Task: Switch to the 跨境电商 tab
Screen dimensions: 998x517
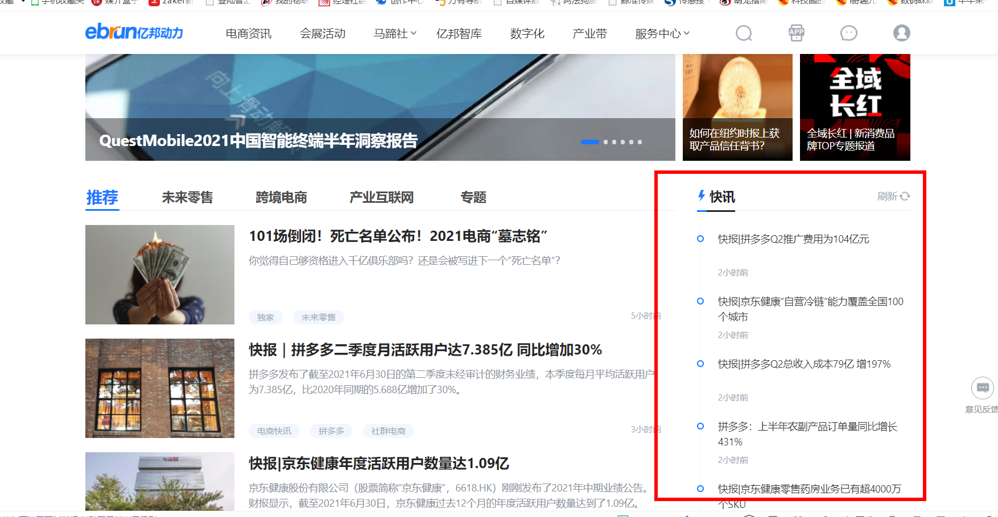Action: click(x=281, y=197)
